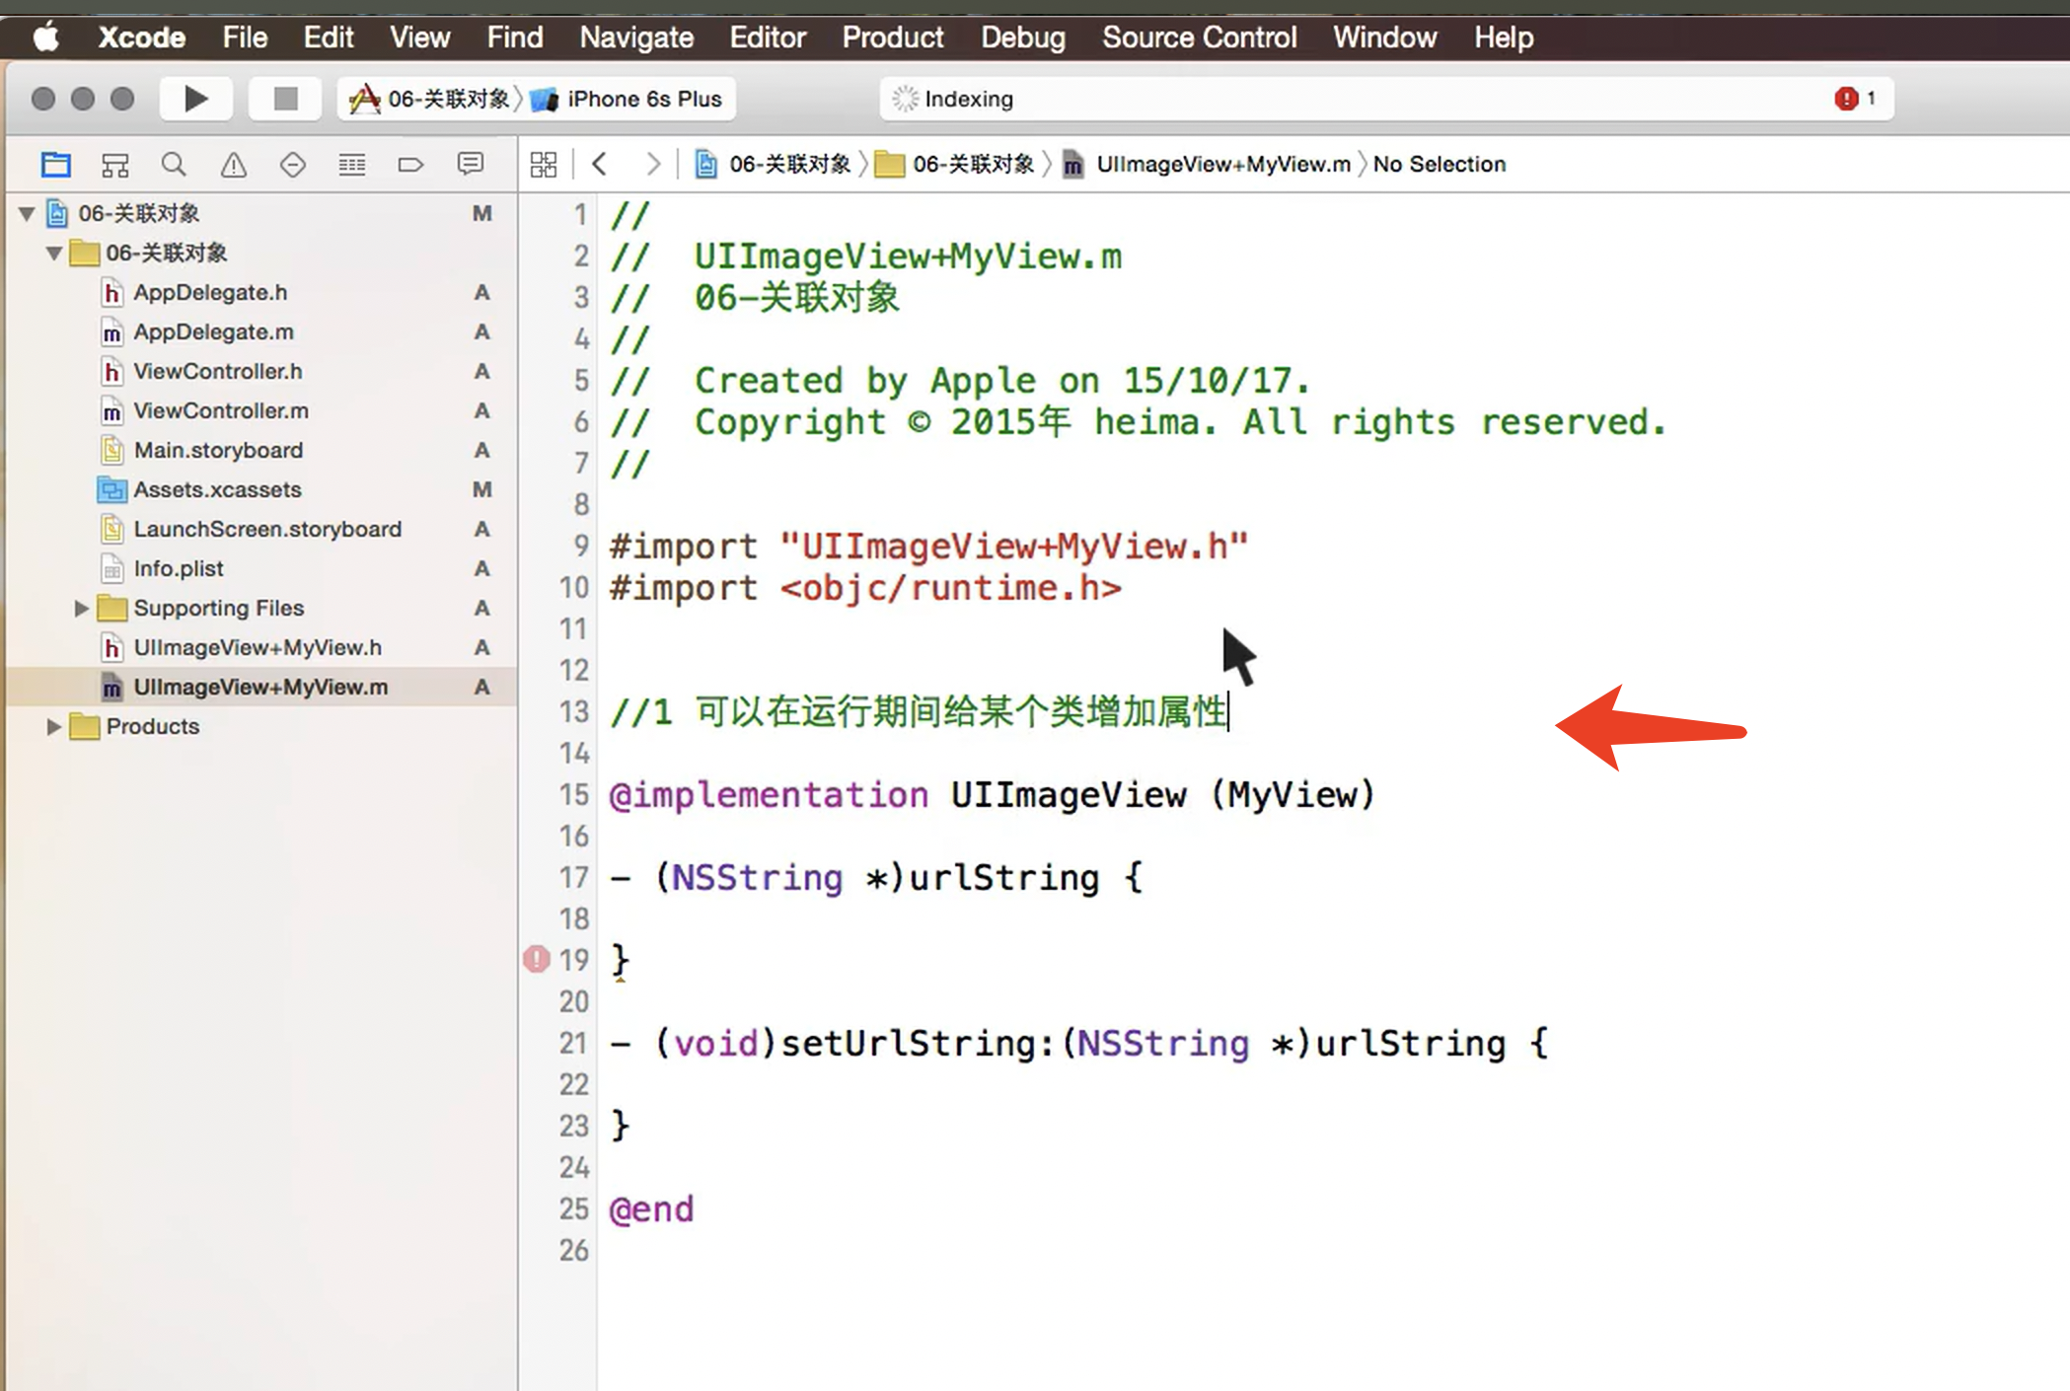Viewport: 2070px width, 1391px height.
Task: Show the Debug navigator
Action: (x=352, y=165)
